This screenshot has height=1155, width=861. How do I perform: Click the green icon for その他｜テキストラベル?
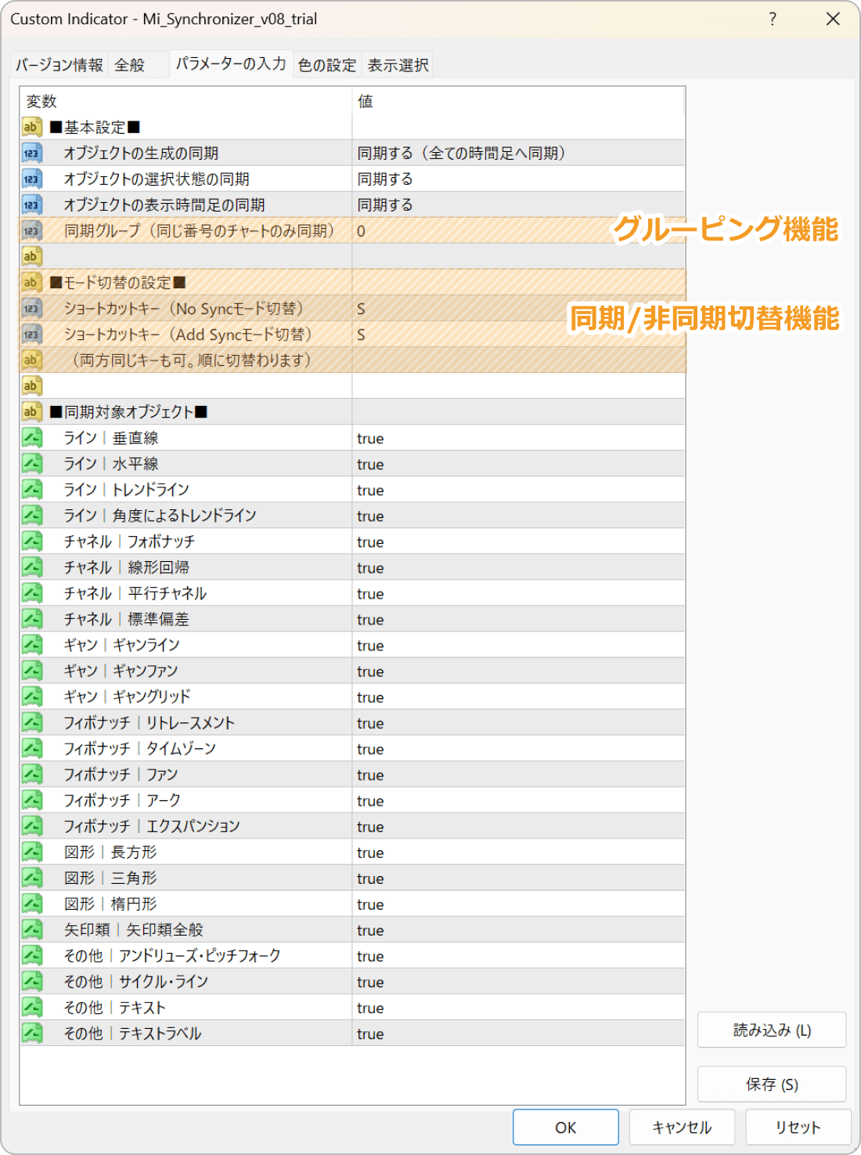pyautogui.click(x=31, y=1032)
